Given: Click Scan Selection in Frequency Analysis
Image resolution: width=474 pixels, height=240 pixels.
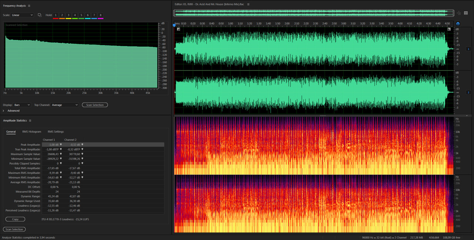Looking at the screenshot, I should [95, 105].
